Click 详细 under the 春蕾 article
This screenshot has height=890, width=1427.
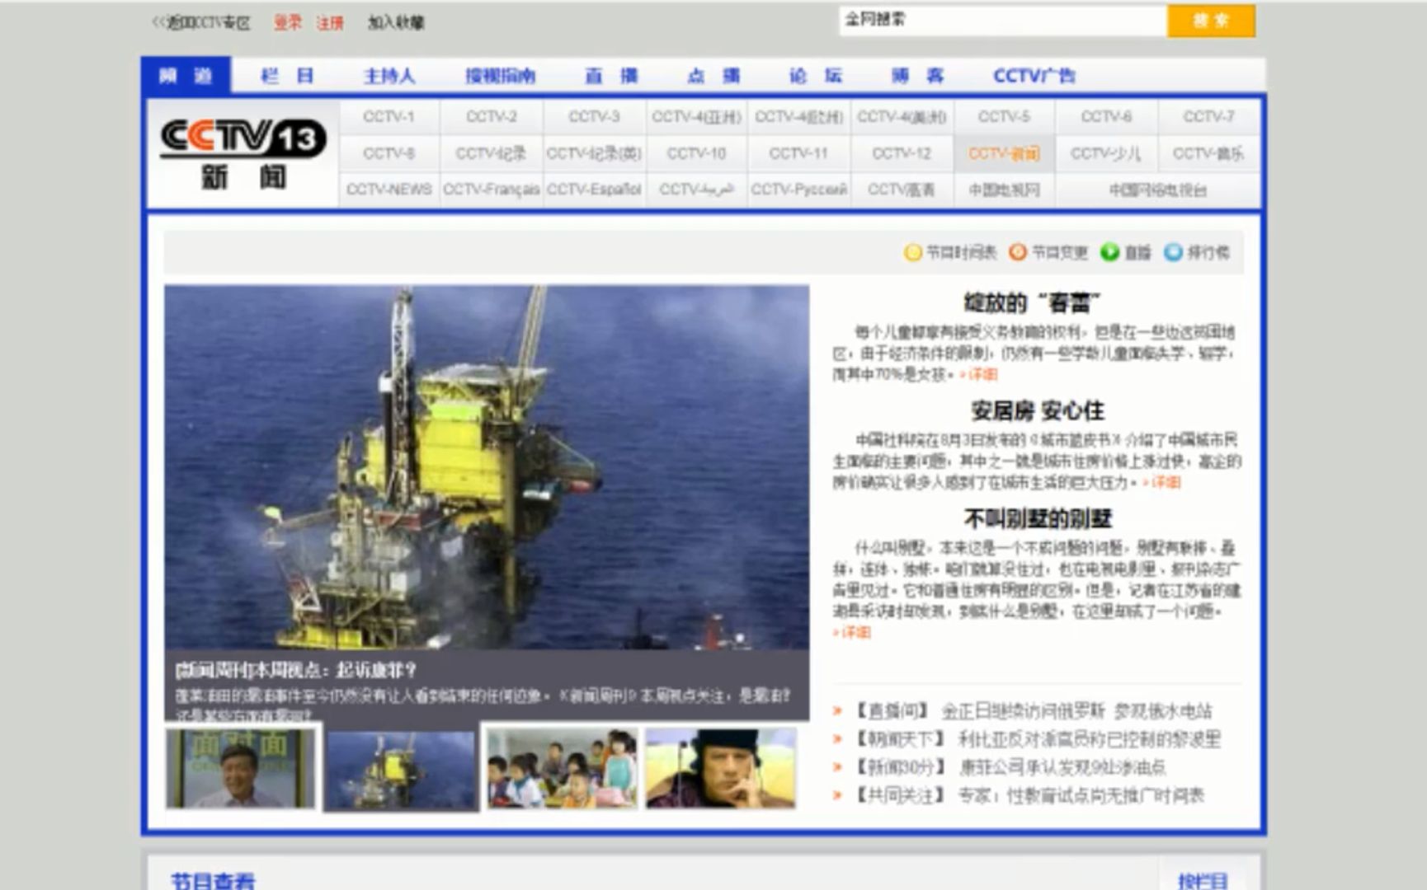(x=982, y=374)
